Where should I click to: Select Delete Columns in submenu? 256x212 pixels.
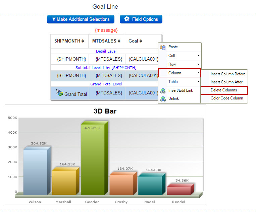[224, 90]
